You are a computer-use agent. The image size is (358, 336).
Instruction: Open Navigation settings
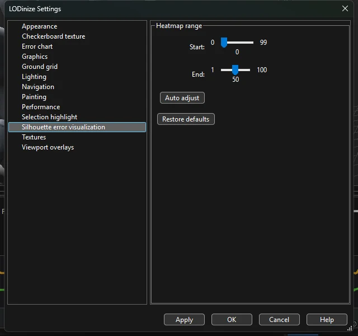77,87
